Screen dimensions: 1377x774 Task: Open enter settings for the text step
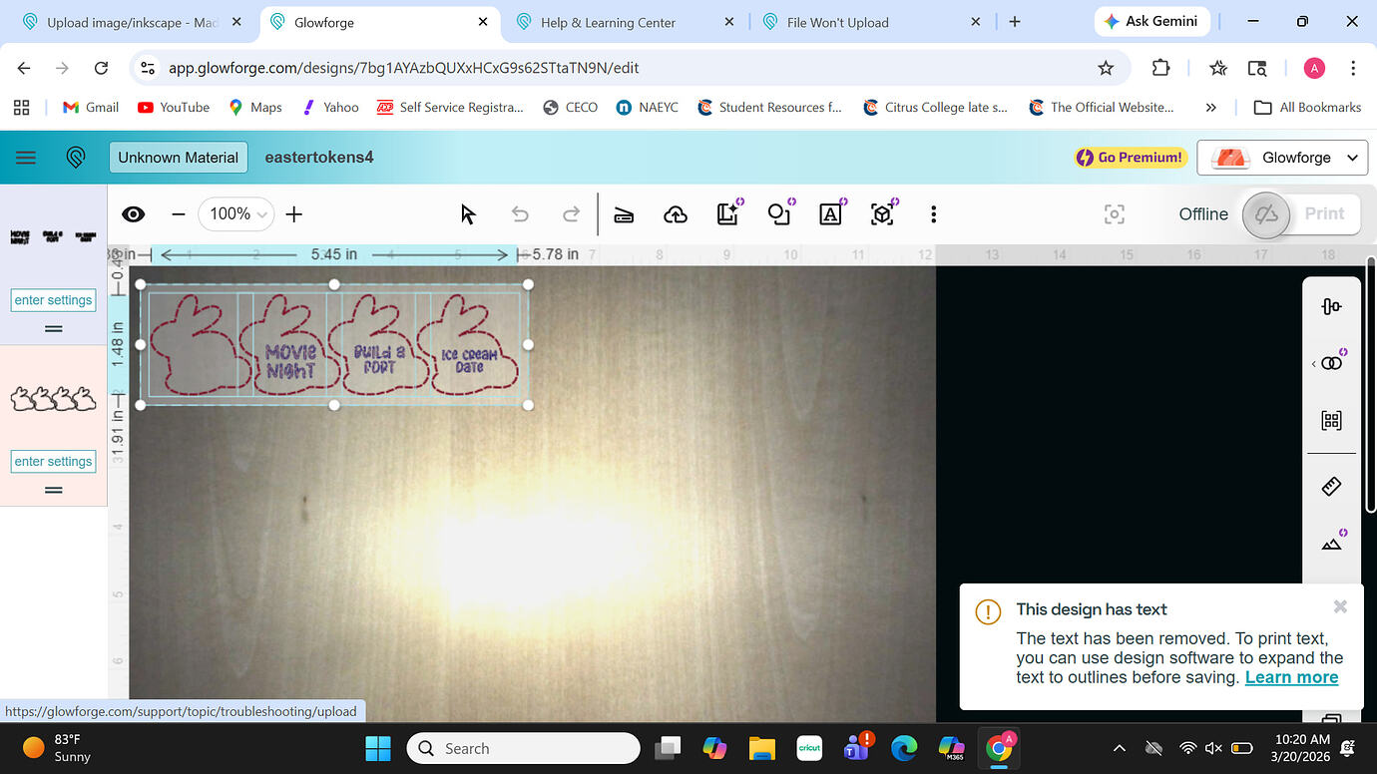point(54,300)
